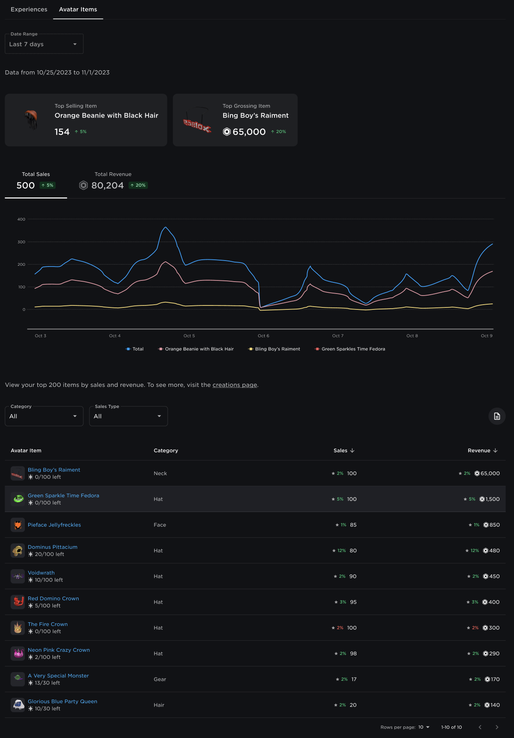The width and height of the screenshot is (514, 738).
Task: Open the Sales Type filter dropdown
Action: tap(128, 416)
